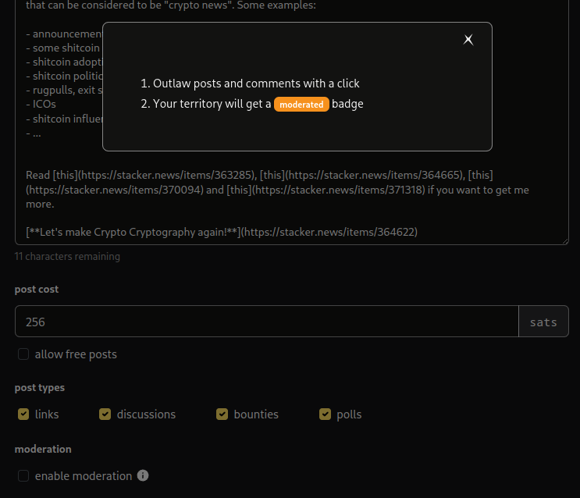
Task: Click the orange moderated badge
Action: pos(301,105)
